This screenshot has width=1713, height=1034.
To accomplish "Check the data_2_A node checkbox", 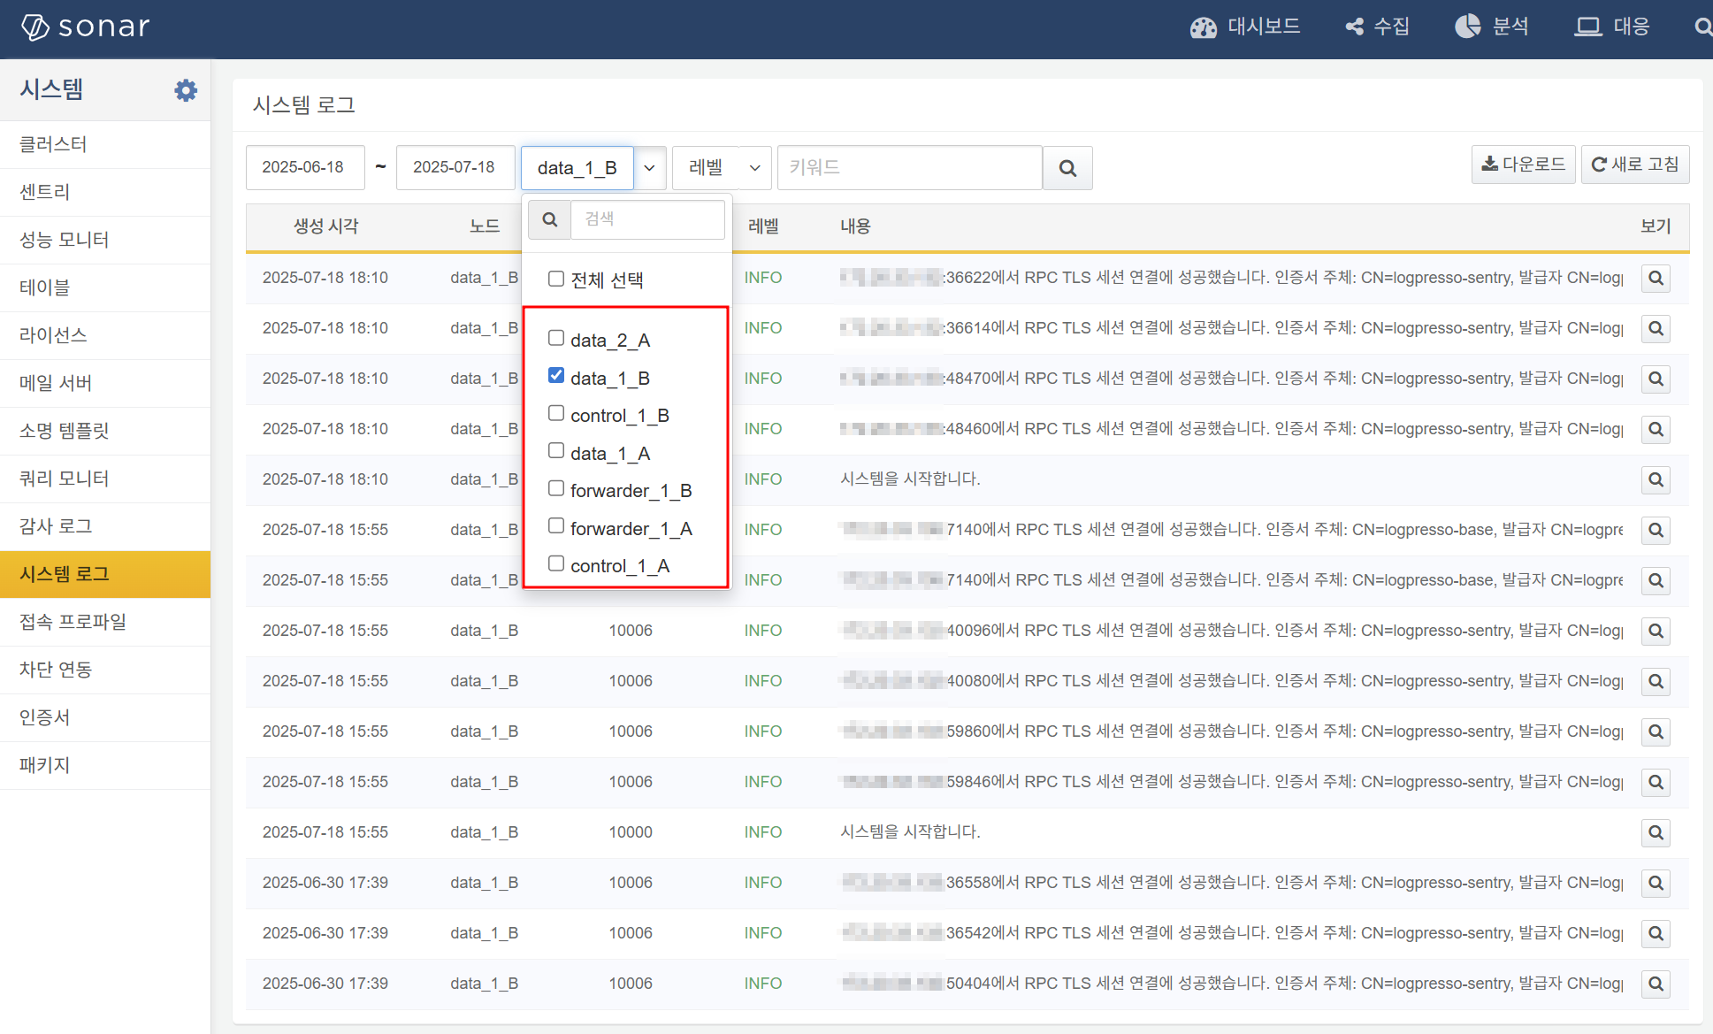I will pos(556,339).
